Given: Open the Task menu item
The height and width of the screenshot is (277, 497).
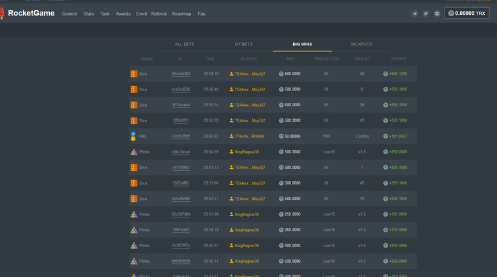Looking at the screenshot, I should click(x=105, y=14).
